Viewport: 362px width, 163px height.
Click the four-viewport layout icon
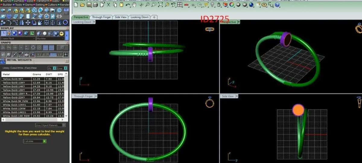tap(180, 5)
